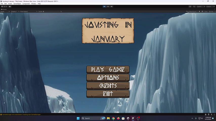The width and height of the screenshot is (216, 121).
Task: Switch to Unity Editor taskbar icon
Action: pos(133,118)
